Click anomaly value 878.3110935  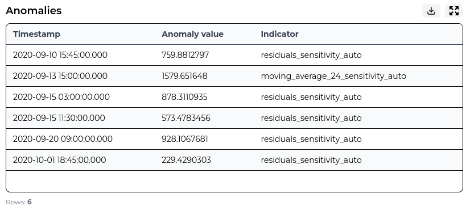pos(184,97)
